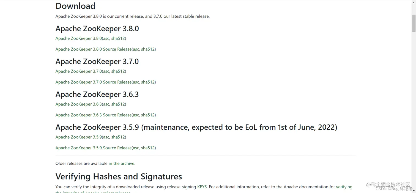Screen dimensions: 416x193
Task: Open Apache ZooKeeper 3.8.0 Source Release link
Action: [94, 49]
